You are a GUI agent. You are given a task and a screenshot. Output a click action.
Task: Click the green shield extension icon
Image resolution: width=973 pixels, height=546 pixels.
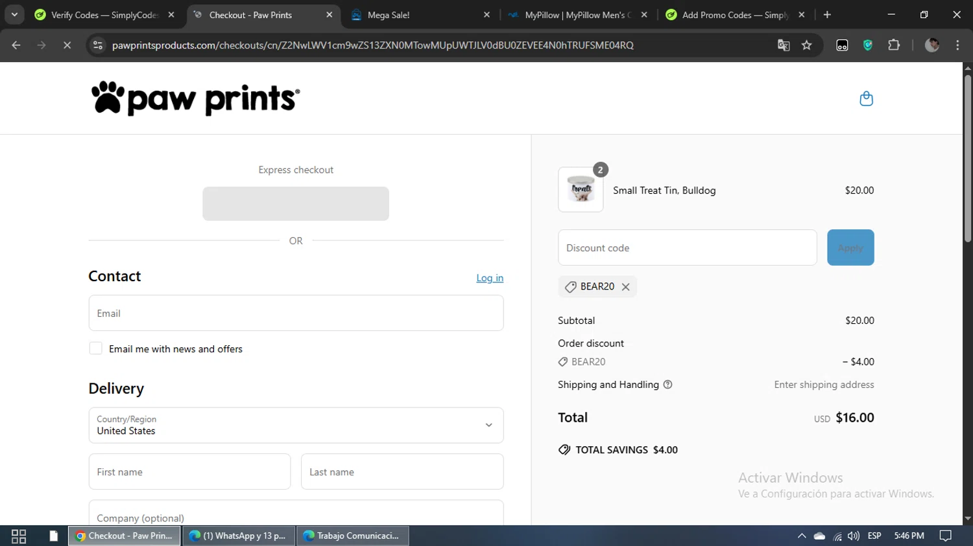tap(868, 45)
